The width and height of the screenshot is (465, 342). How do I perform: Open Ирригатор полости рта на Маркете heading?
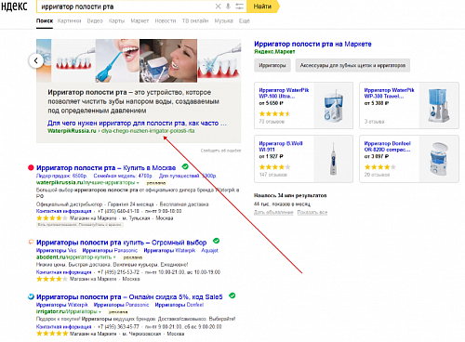(312, 44)
